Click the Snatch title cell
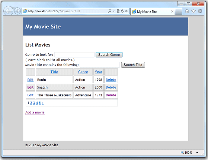 click(x=54, y=87)
